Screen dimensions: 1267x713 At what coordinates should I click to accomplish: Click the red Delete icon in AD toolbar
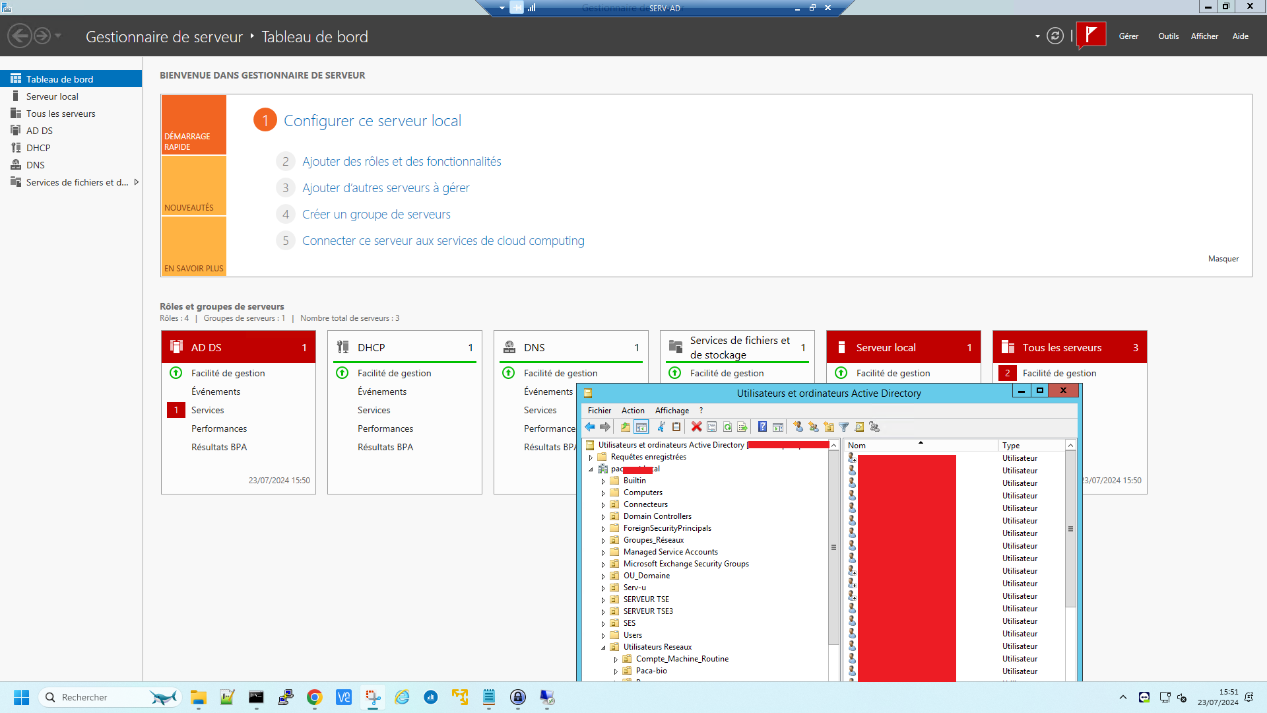pyautogui.click(x=696, y=426)
